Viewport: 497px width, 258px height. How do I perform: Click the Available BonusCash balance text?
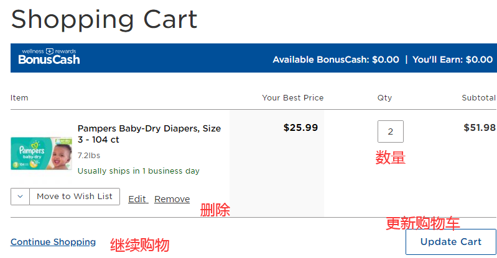(x=336, y=60)
